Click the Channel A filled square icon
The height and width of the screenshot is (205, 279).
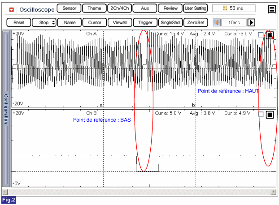pos(270,35)
